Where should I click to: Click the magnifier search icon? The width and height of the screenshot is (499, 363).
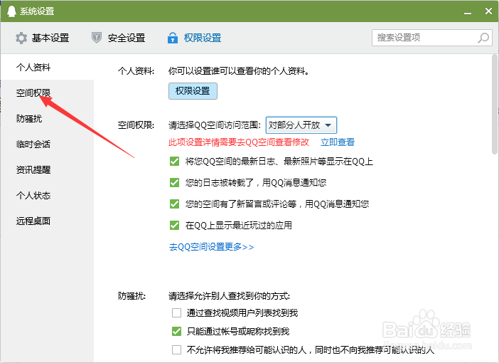483,38
